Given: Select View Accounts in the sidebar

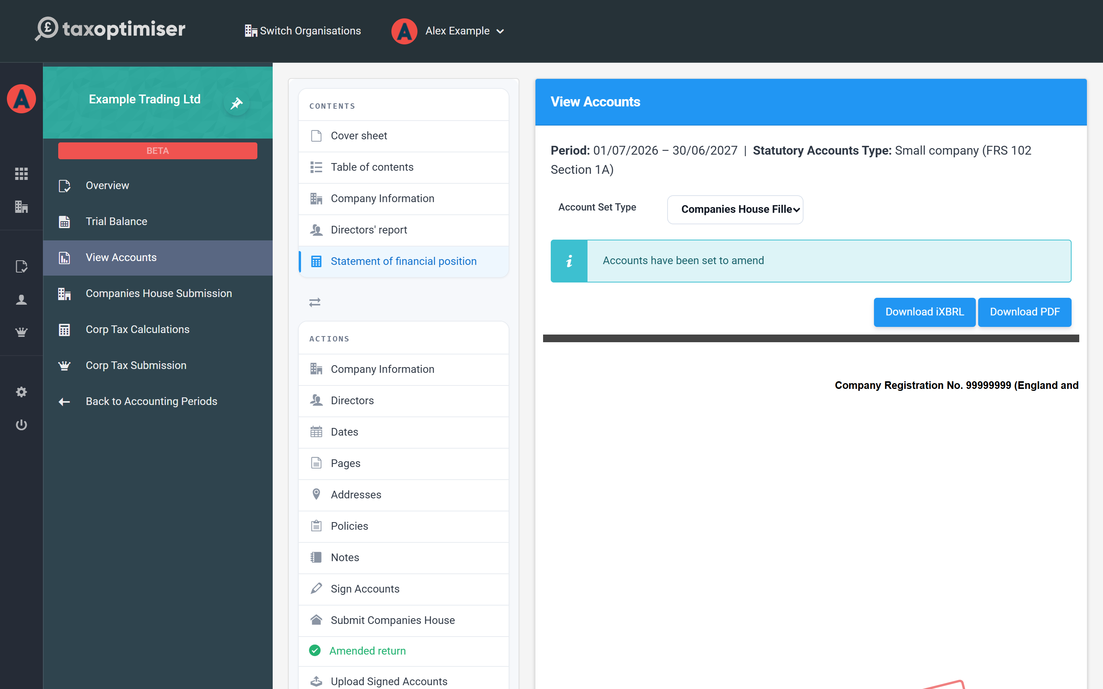Looking at the screenshot, I should (158, 258).
